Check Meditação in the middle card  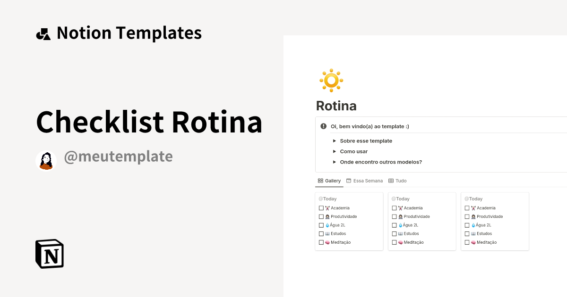pyautogui.click(x=394, y=242)
